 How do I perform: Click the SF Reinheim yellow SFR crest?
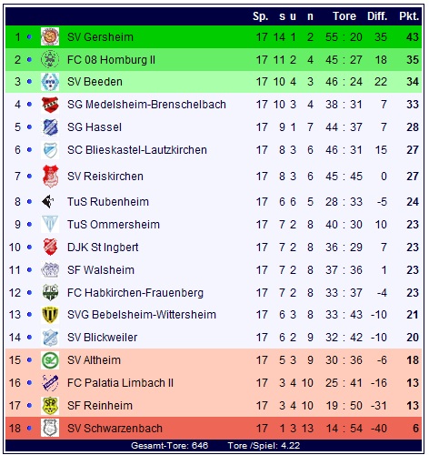50,406
